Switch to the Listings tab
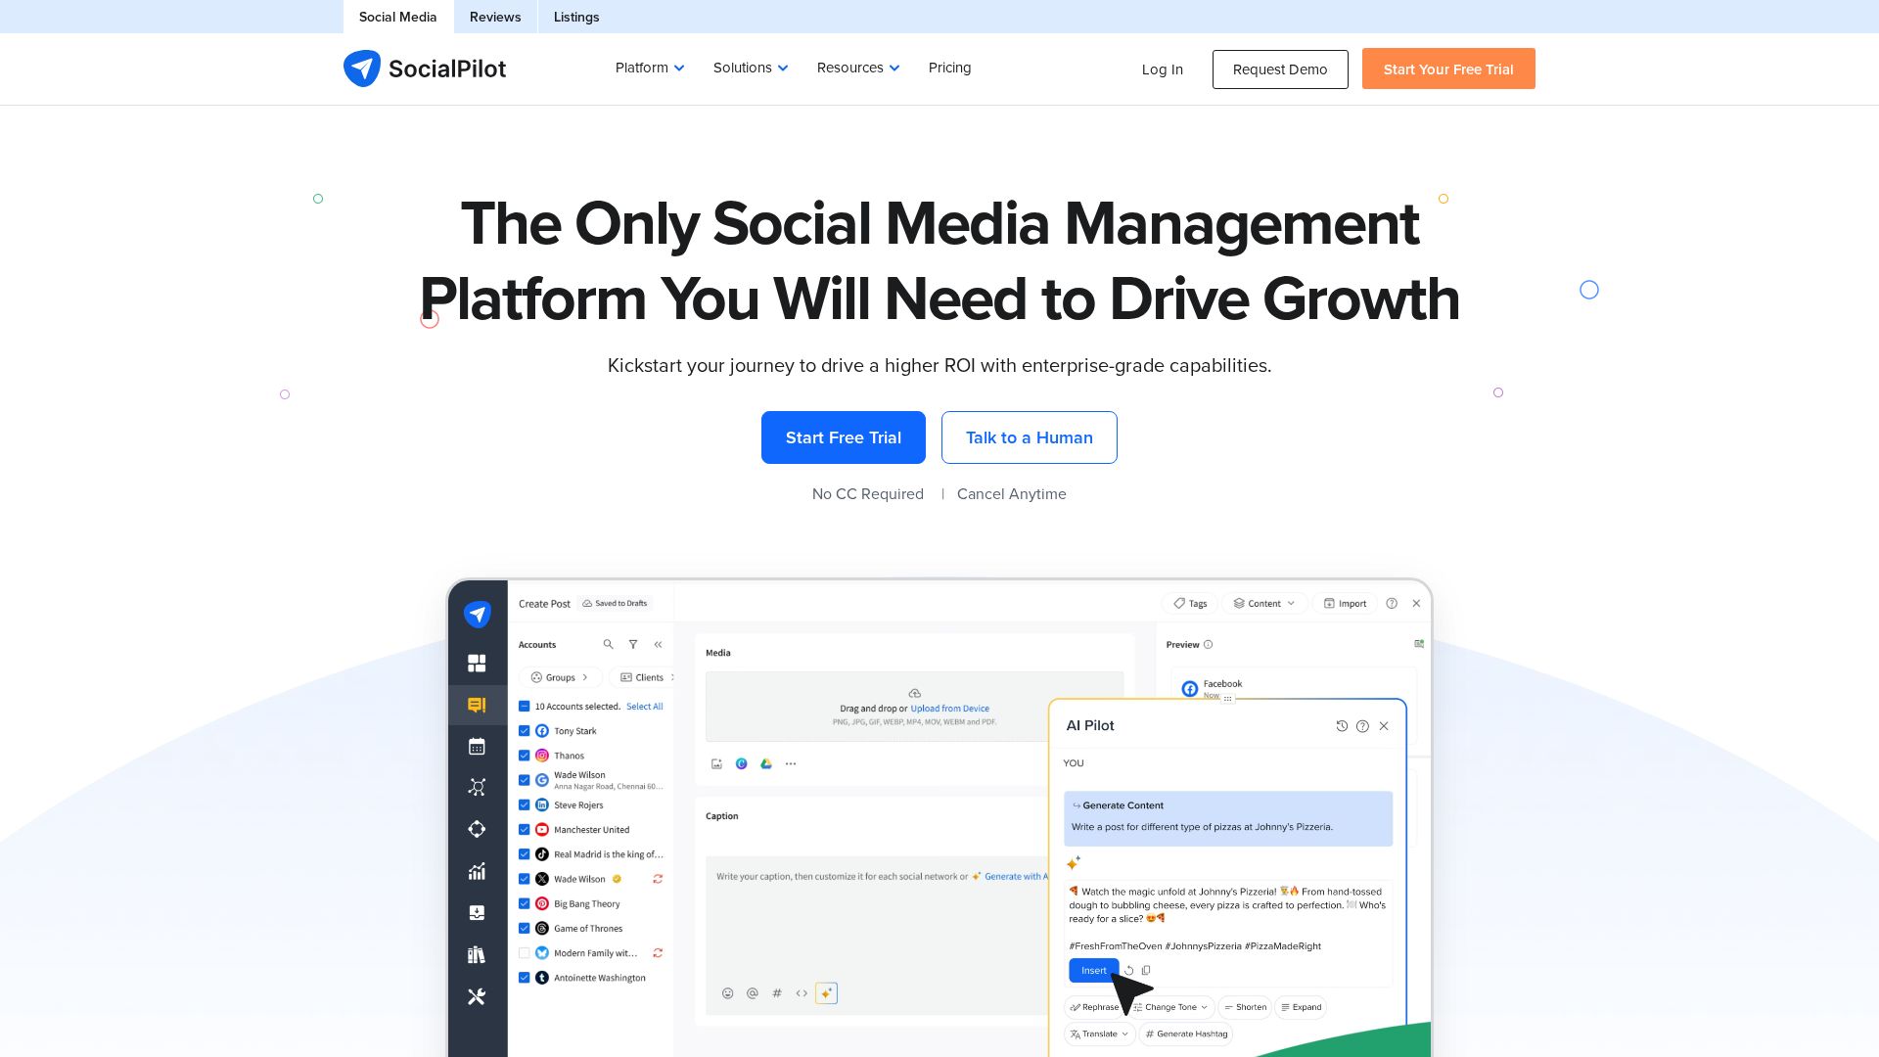The image size is (1879, 1057). tap(576, 17)
